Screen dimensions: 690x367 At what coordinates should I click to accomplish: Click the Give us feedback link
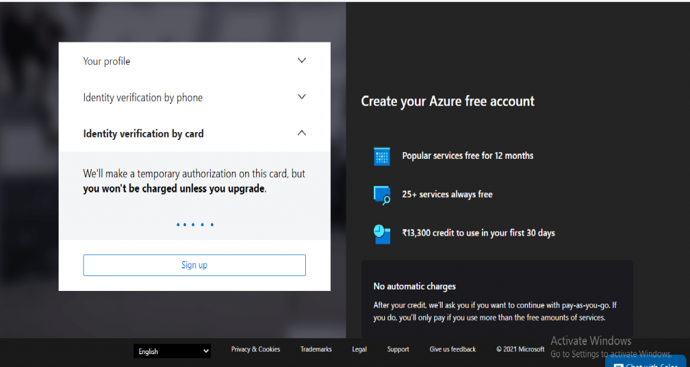tap(453, 349)
